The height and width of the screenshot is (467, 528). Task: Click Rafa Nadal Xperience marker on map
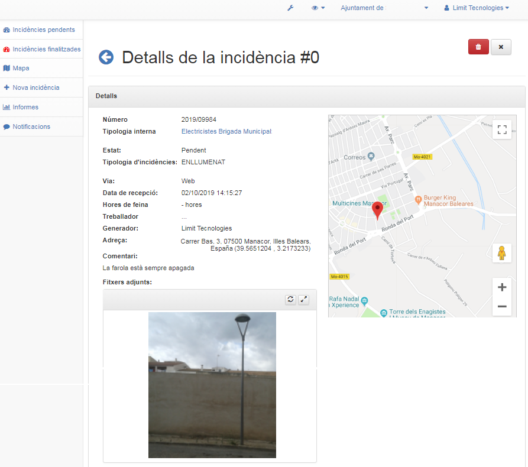coord(364,301)
